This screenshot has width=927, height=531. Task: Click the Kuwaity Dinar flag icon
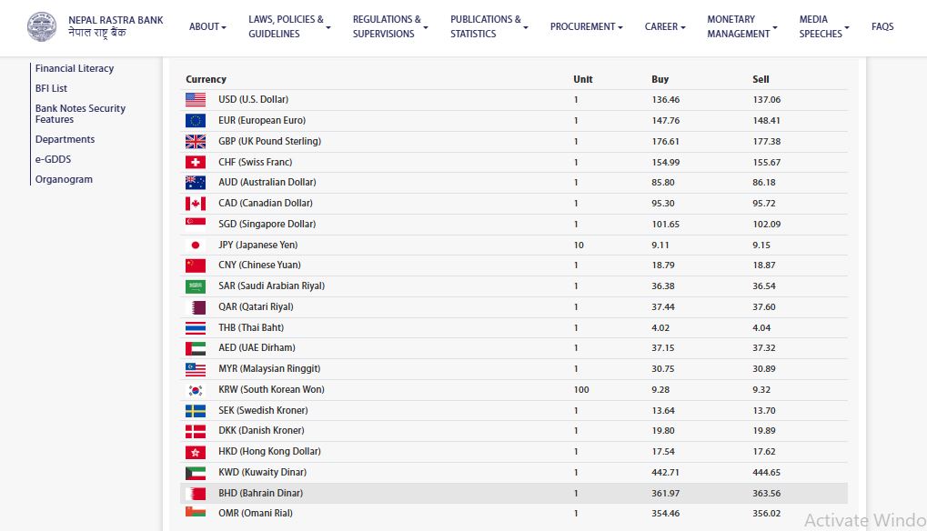point(196,473)
